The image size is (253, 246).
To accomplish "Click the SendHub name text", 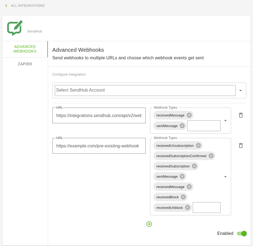I will point(35,31).
